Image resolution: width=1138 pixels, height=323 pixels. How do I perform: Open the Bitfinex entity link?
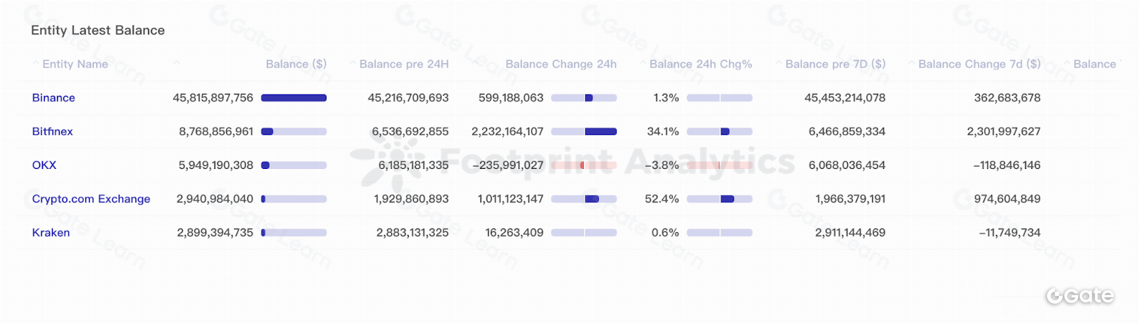click(x=53, y=131)
